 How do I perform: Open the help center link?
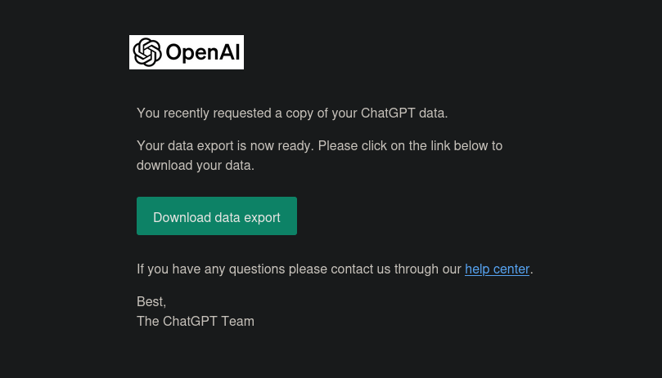point(497,269)
